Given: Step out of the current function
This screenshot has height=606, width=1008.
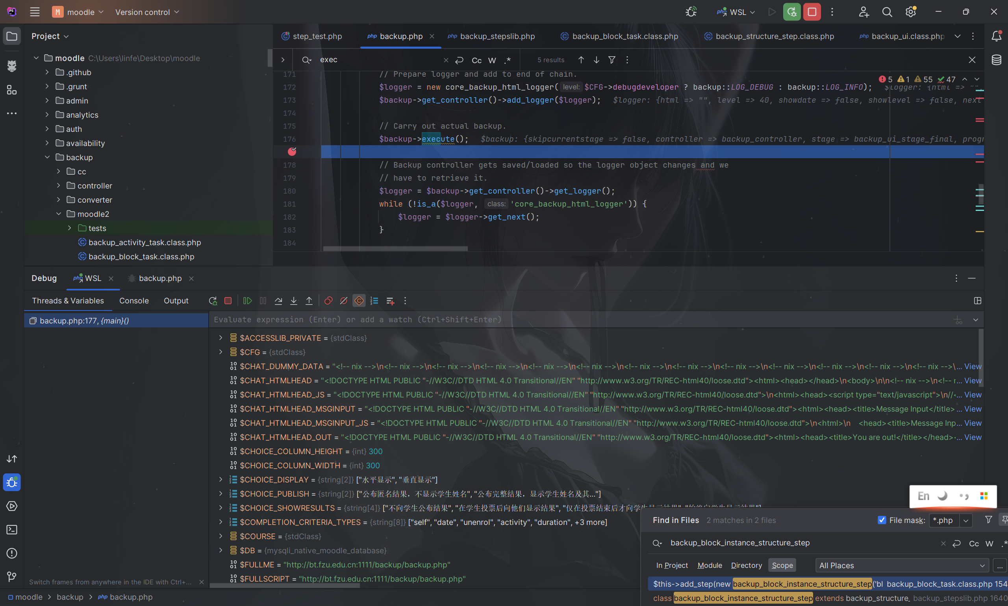Looking at the screenshot, I should (x=309, y=301).
